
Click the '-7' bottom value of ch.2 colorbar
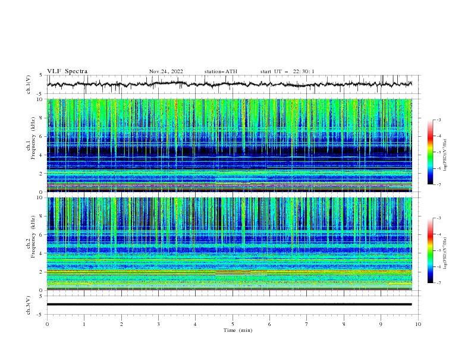[438, 283]
